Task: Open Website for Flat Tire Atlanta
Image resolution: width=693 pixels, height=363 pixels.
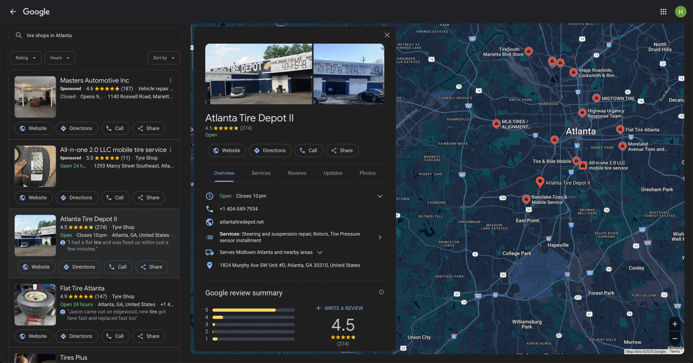Action: (33, 336)
